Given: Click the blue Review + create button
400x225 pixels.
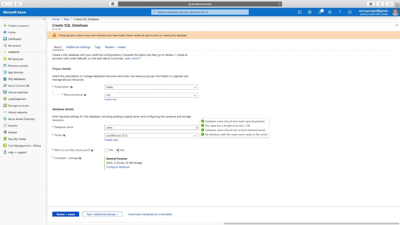Looking at the screenshot, I should pos(66,214).
